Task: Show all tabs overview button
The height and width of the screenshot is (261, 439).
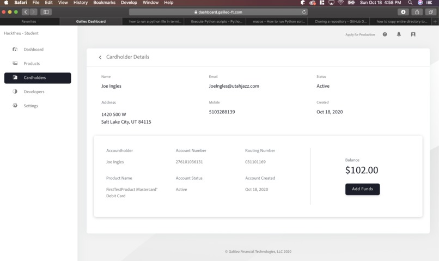Action: 431,12
